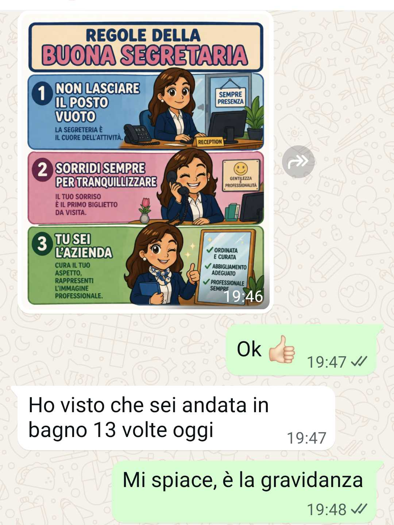394x525 pixels.
Task: Tap the forward arrow icon beside image
Action: click(298, 161)
